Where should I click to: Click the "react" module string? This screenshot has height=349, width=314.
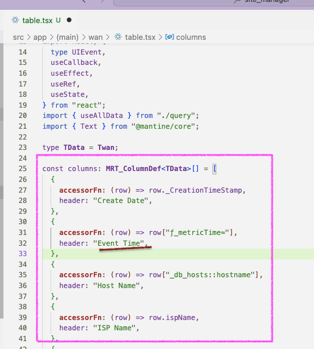[87, 105]
